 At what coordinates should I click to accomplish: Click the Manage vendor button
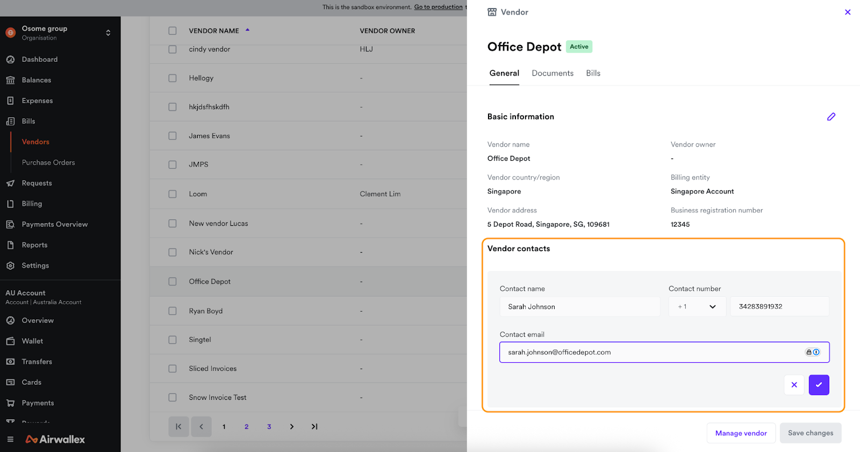point(741,433)
